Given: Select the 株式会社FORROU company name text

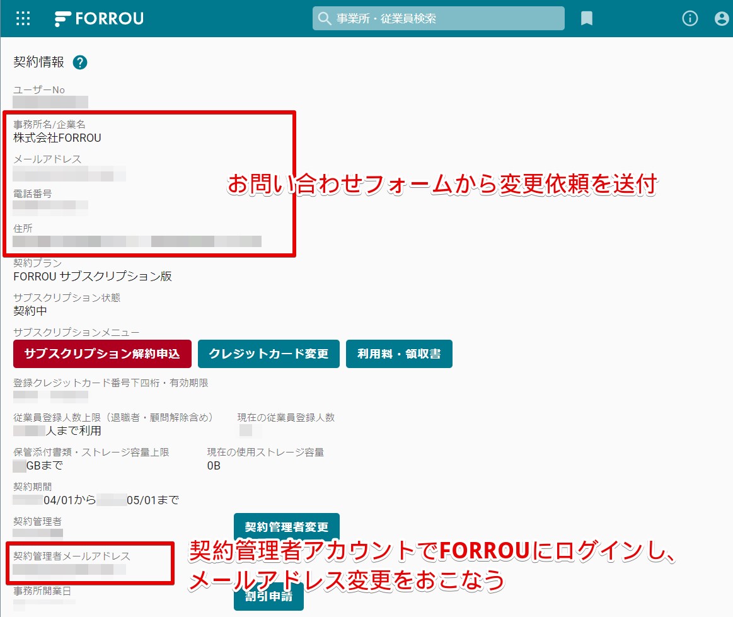Looking at the screenshot, I should pos(57,138).
